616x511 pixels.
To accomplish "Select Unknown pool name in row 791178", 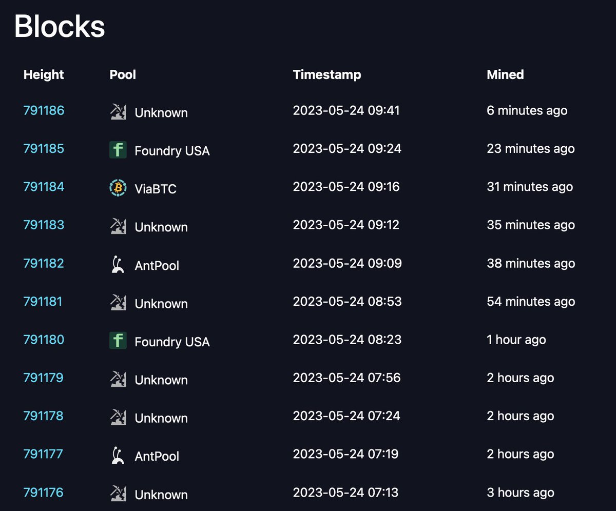I will 161,418.
